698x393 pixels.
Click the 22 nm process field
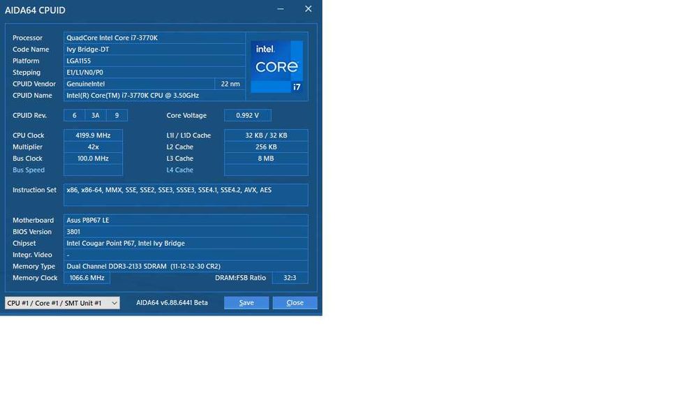point(230,84)
